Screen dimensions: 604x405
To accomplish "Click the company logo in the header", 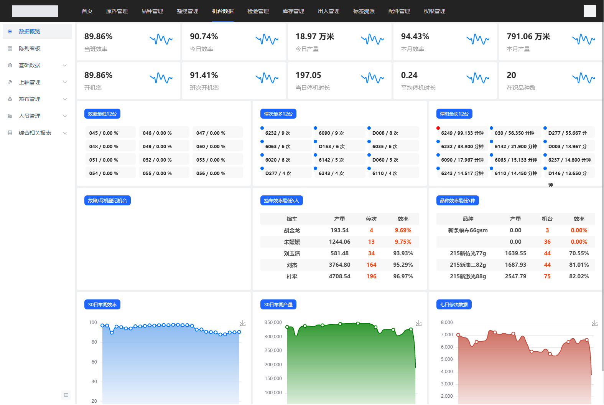I will coord(35,11).
